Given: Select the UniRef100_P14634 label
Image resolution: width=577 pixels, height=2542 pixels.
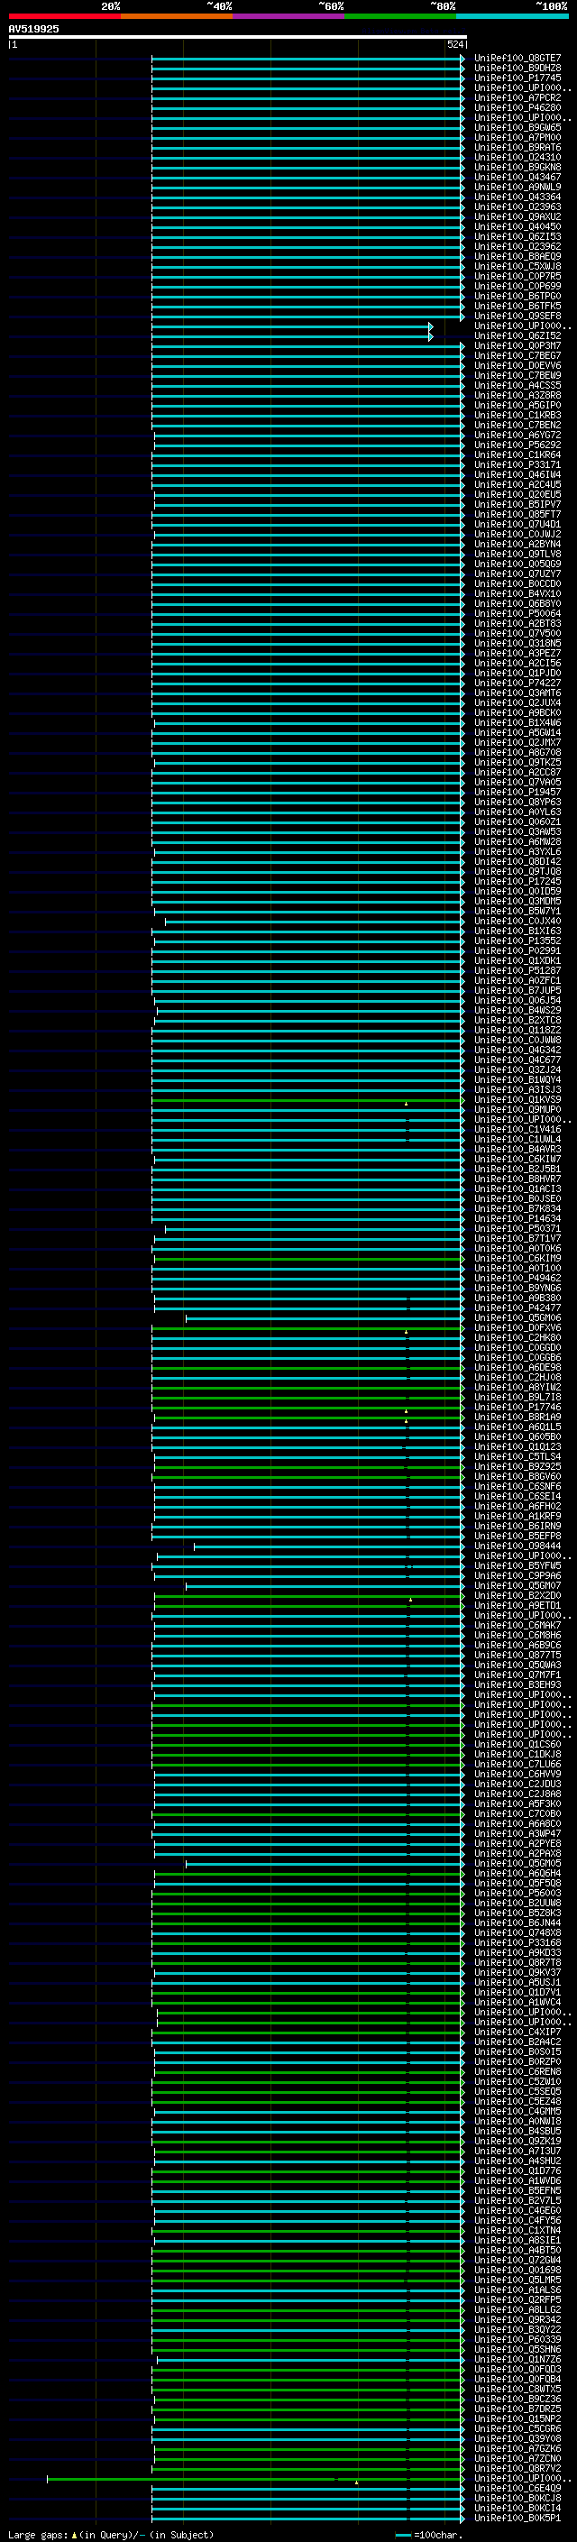Looking at the screenshot, I should point(517,1219).
